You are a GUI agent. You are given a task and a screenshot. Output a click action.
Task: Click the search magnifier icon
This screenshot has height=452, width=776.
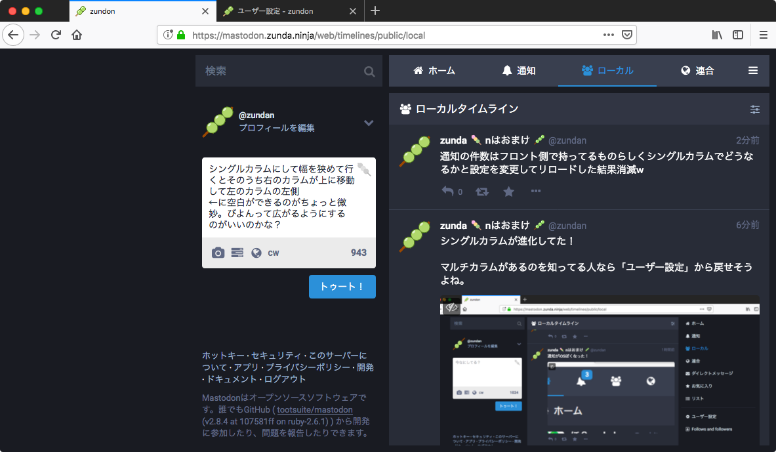point(369,72)
